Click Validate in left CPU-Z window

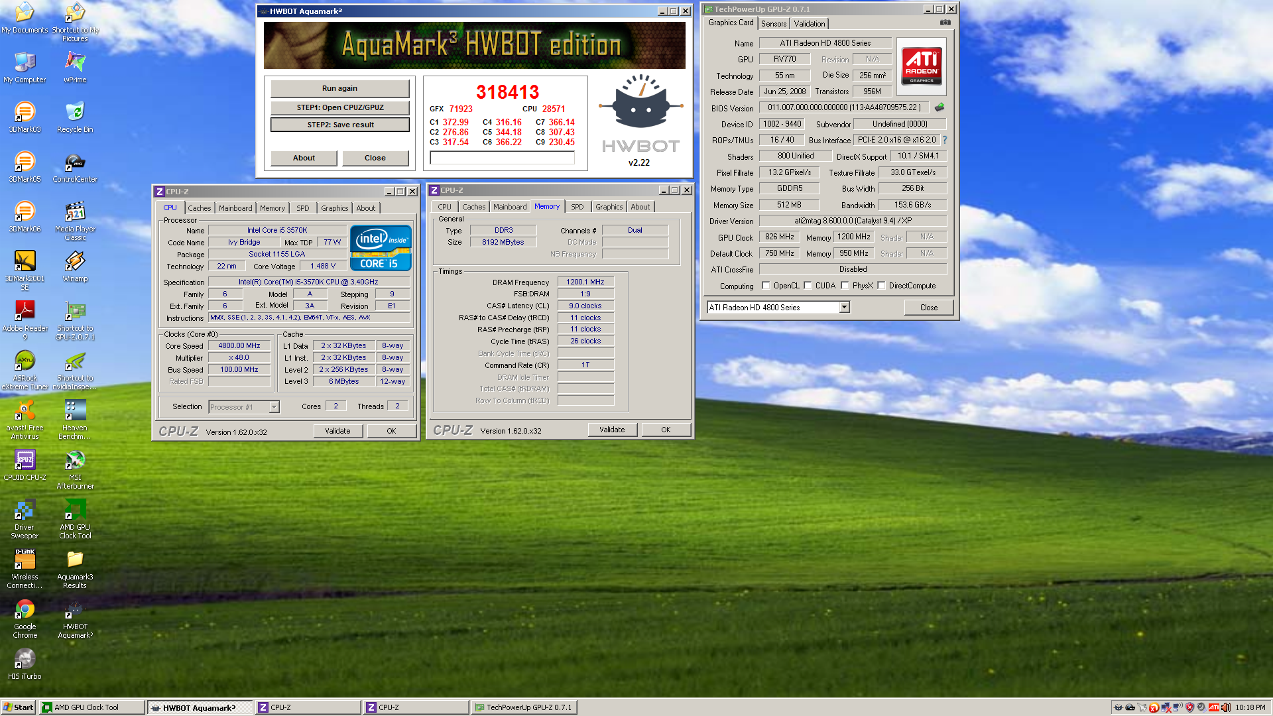(337, 431)
